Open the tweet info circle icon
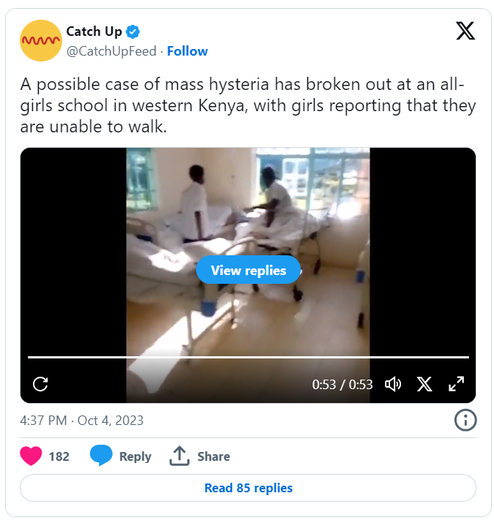 click(x=465, y=420)
